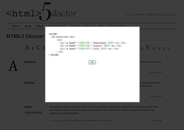
Task: Jump to letter V in alphabet index
Action: click(147, 48)
